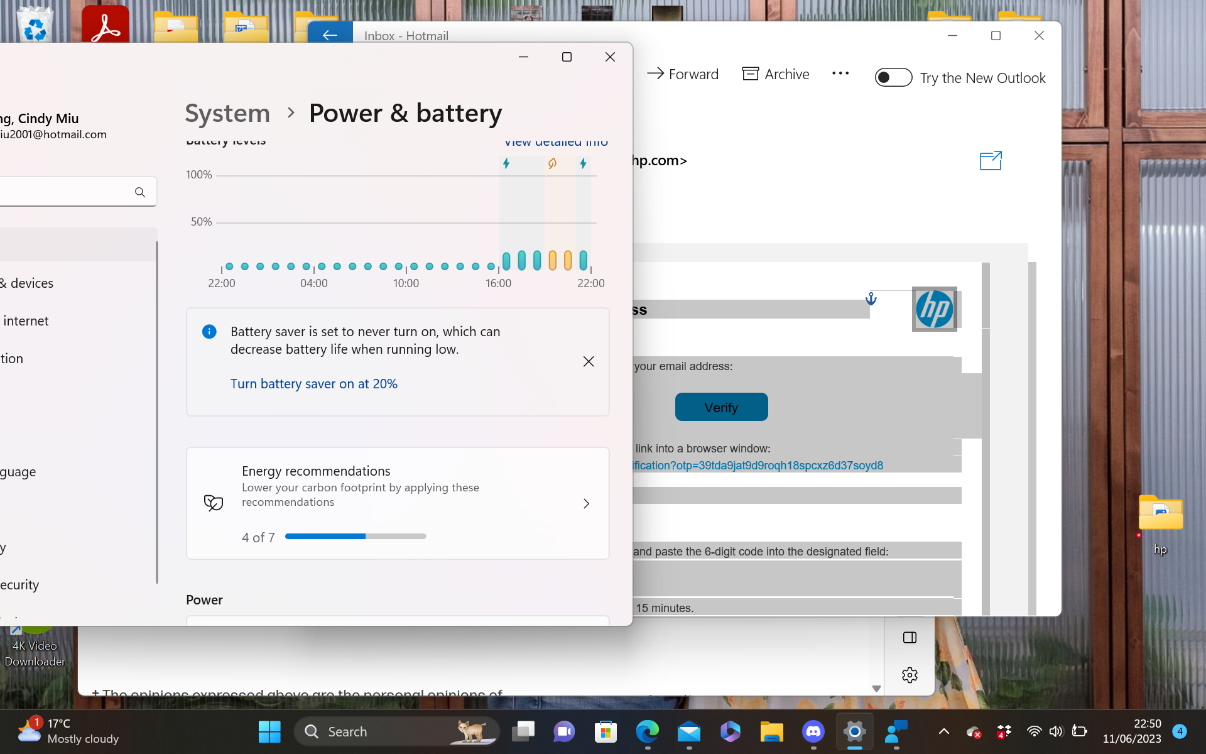Launch Adobe Acrobat from the desktop
Viewport: 1206px width, 754px height.
105,24
